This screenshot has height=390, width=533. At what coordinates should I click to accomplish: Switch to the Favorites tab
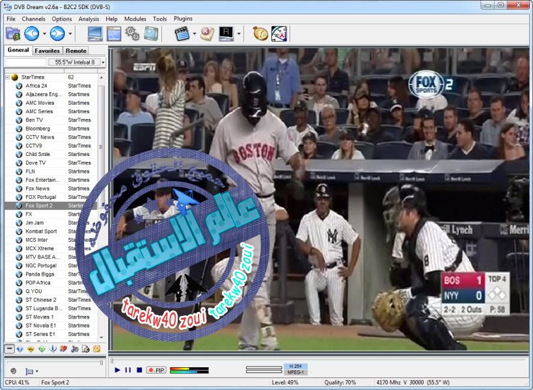(48, 51)
